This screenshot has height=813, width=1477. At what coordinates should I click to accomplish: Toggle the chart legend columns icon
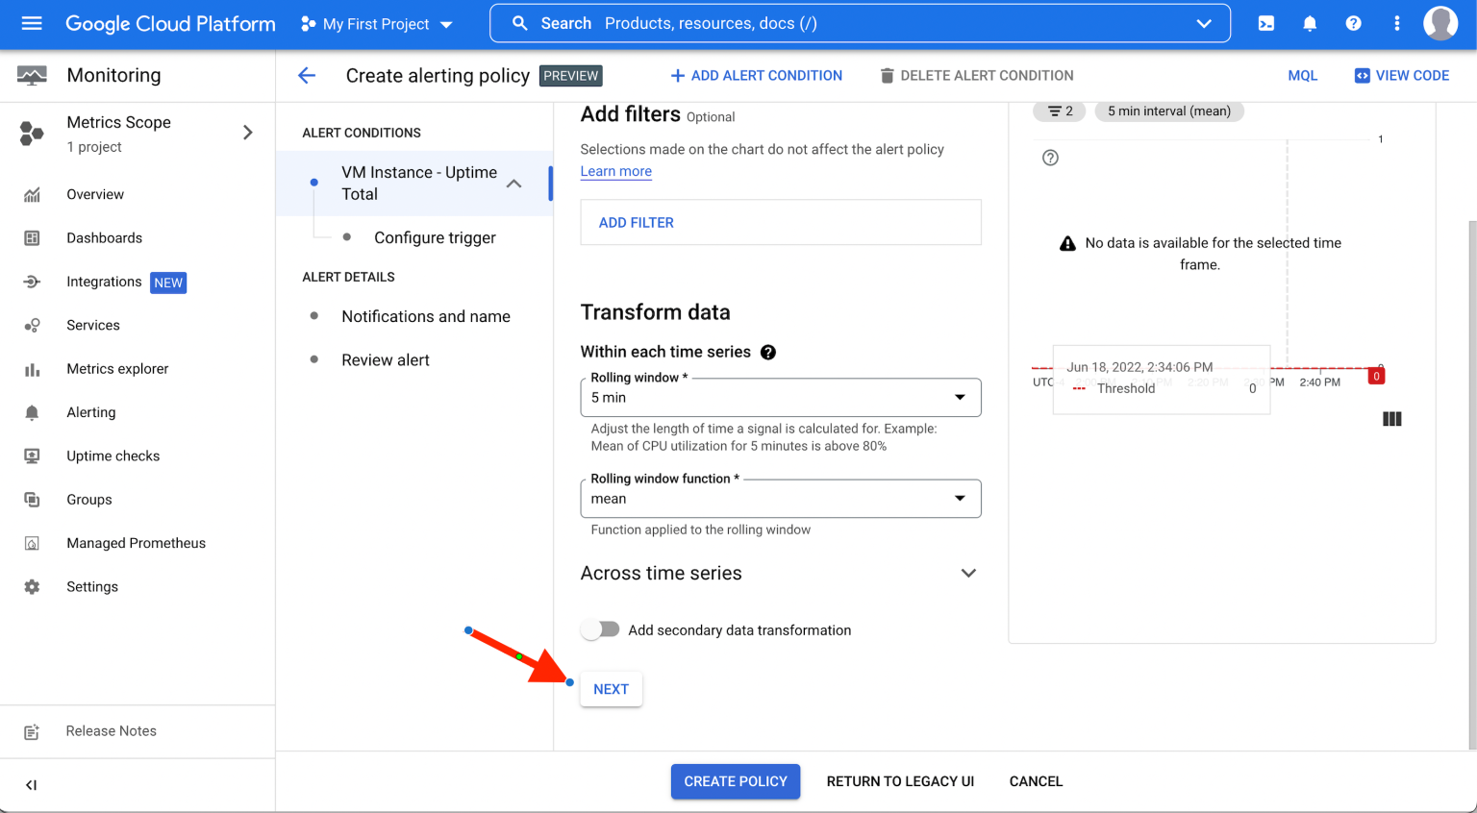click(1391, 419)
